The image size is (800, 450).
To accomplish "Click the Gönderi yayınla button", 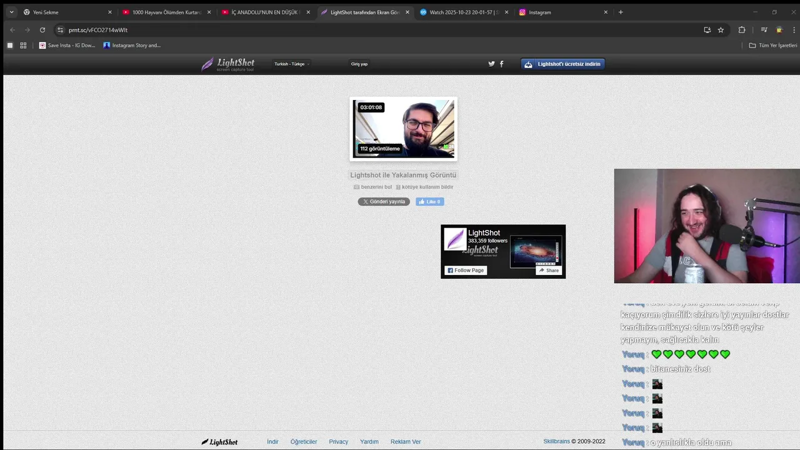I will (x=384, y=201).
